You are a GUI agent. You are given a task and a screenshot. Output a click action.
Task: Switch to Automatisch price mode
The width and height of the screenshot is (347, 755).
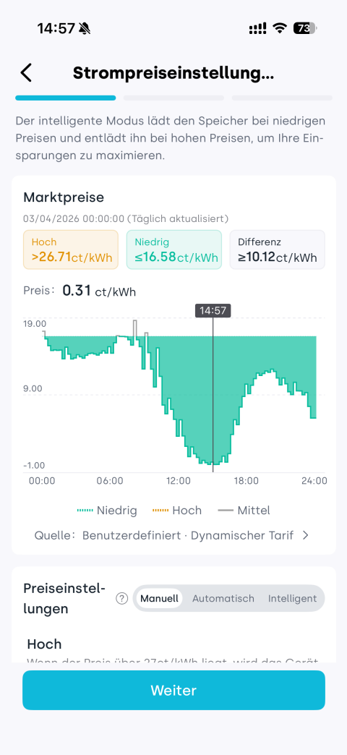coord(223,599)
